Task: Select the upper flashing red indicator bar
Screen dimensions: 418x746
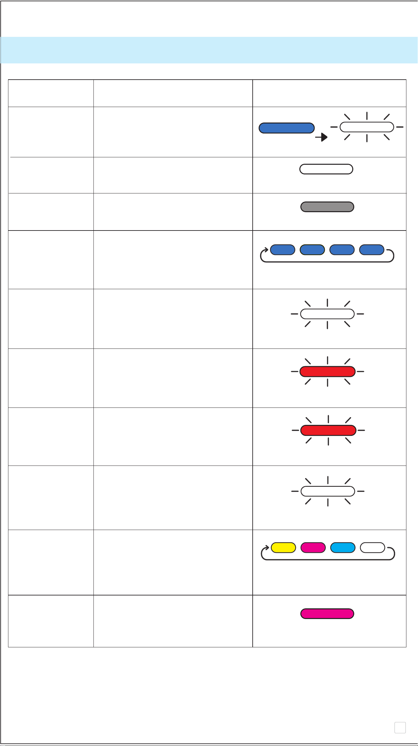Action: (x=327, y=371)
